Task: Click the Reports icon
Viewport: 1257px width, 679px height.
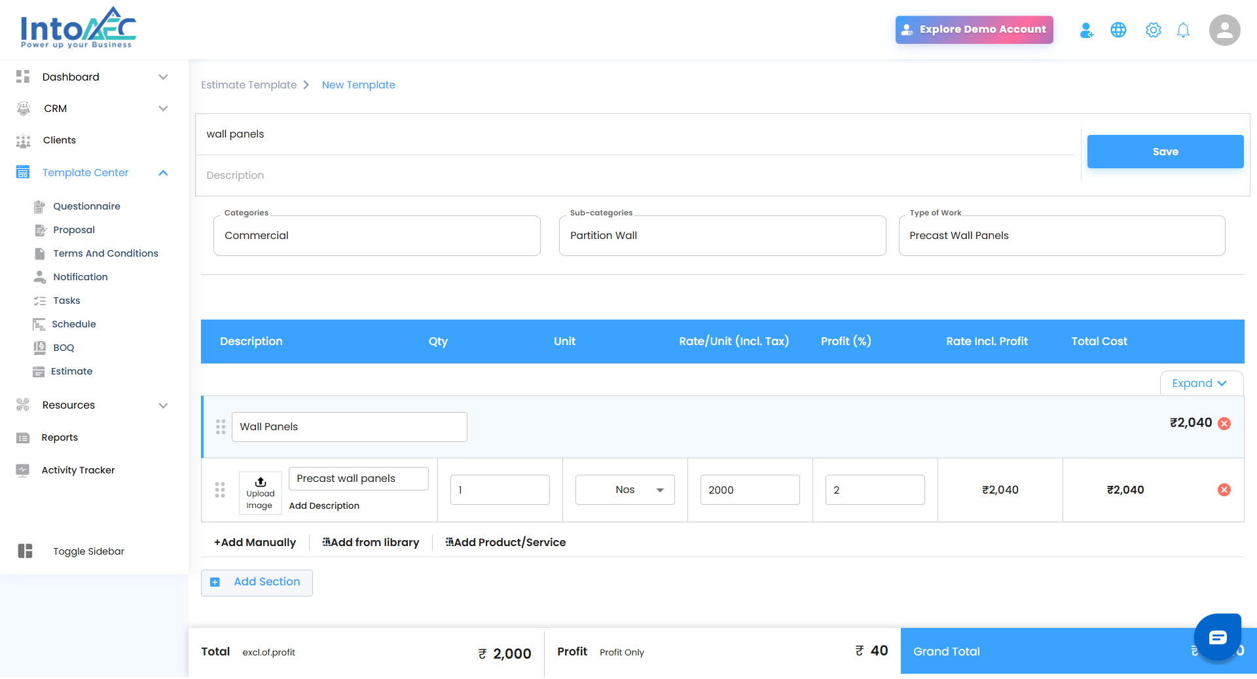Action: tap(23, 437)
